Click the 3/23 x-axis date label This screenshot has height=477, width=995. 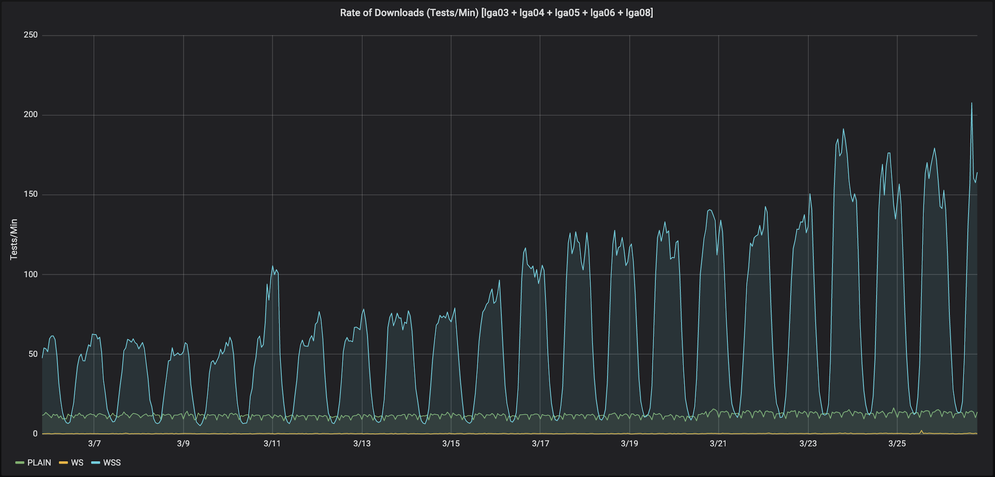tap(808, 444)
